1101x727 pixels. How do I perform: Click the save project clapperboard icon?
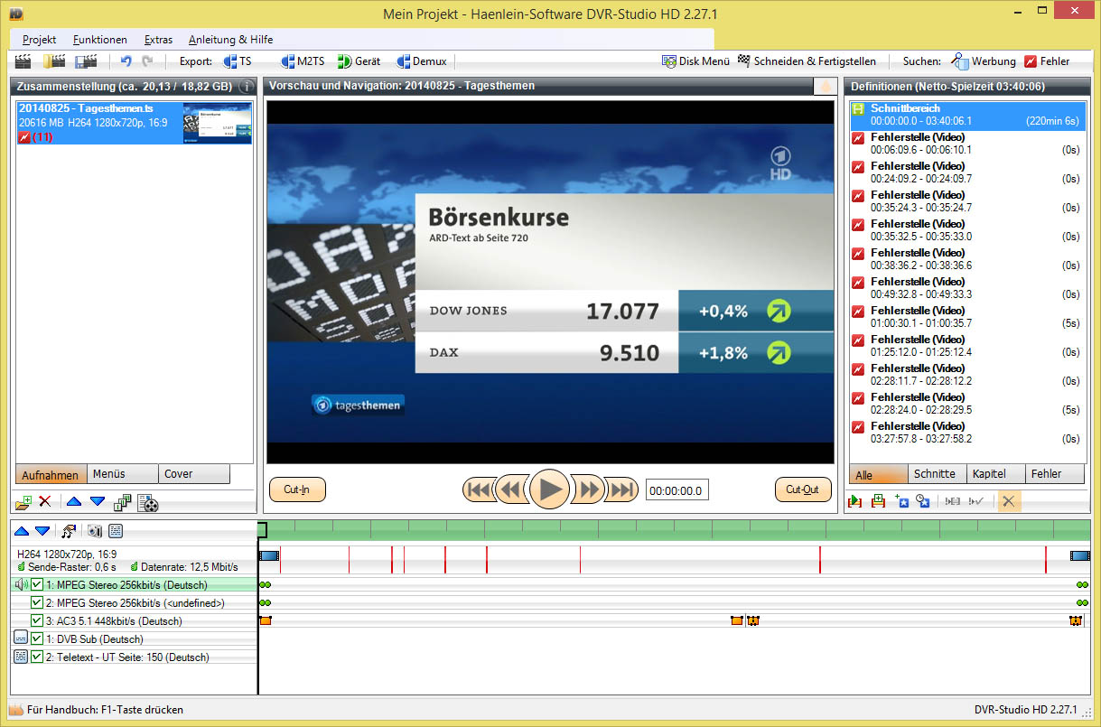point(86,61)
